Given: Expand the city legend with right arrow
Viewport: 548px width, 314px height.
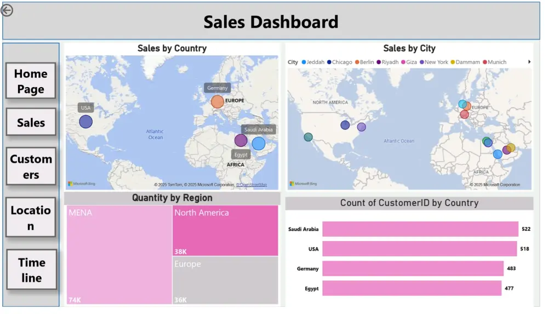Looking at the screenshot, I should pyautogui.click(x=529, y=62).
